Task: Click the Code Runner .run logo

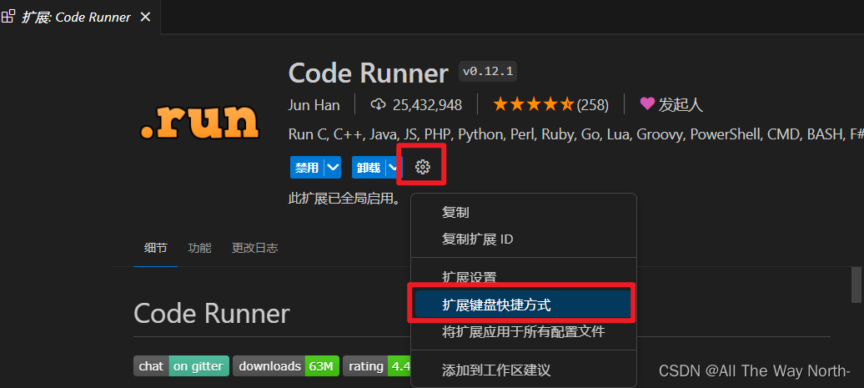Action: click(199, 122)
